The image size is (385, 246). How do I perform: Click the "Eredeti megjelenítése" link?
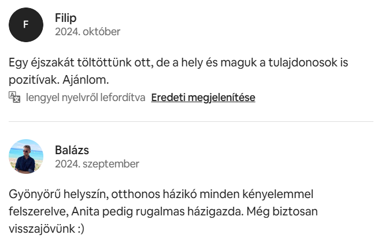pyautogui.click(x=203, y=98)
